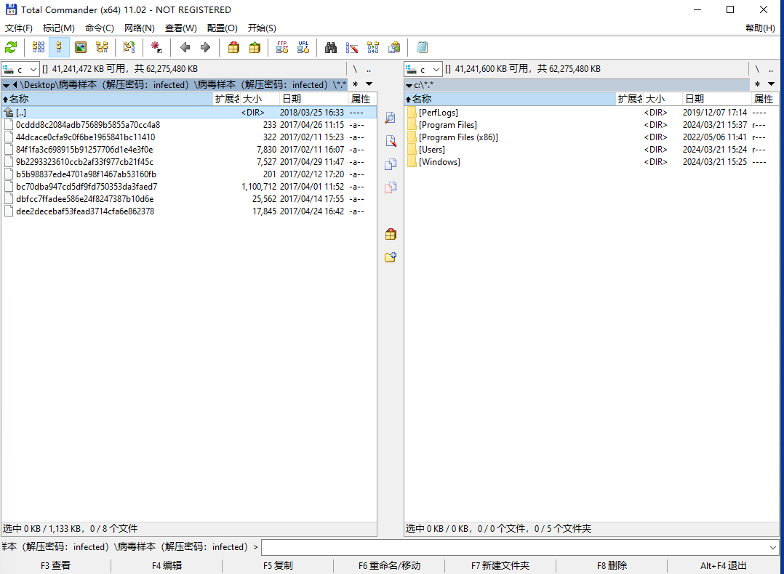Click the red asterisk select-group icon
The width and height of the screenshot is (784, 574).
click(x=156, y=47)
